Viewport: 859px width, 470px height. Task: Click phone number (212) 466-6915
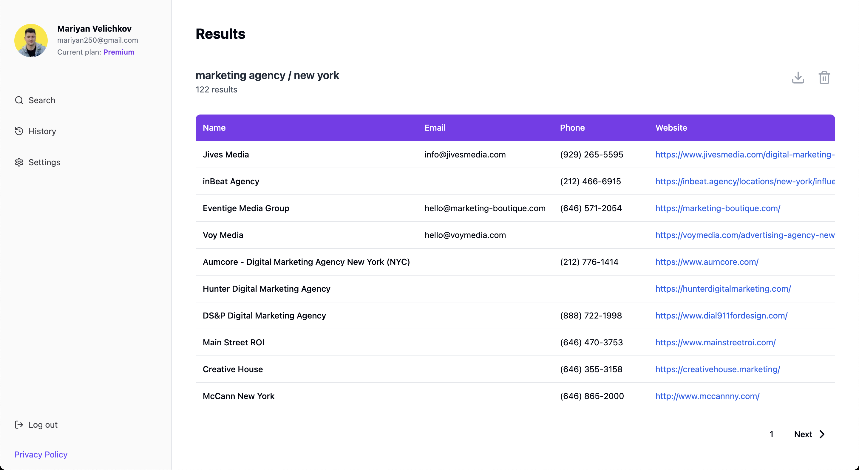click(x=590, y=181)
